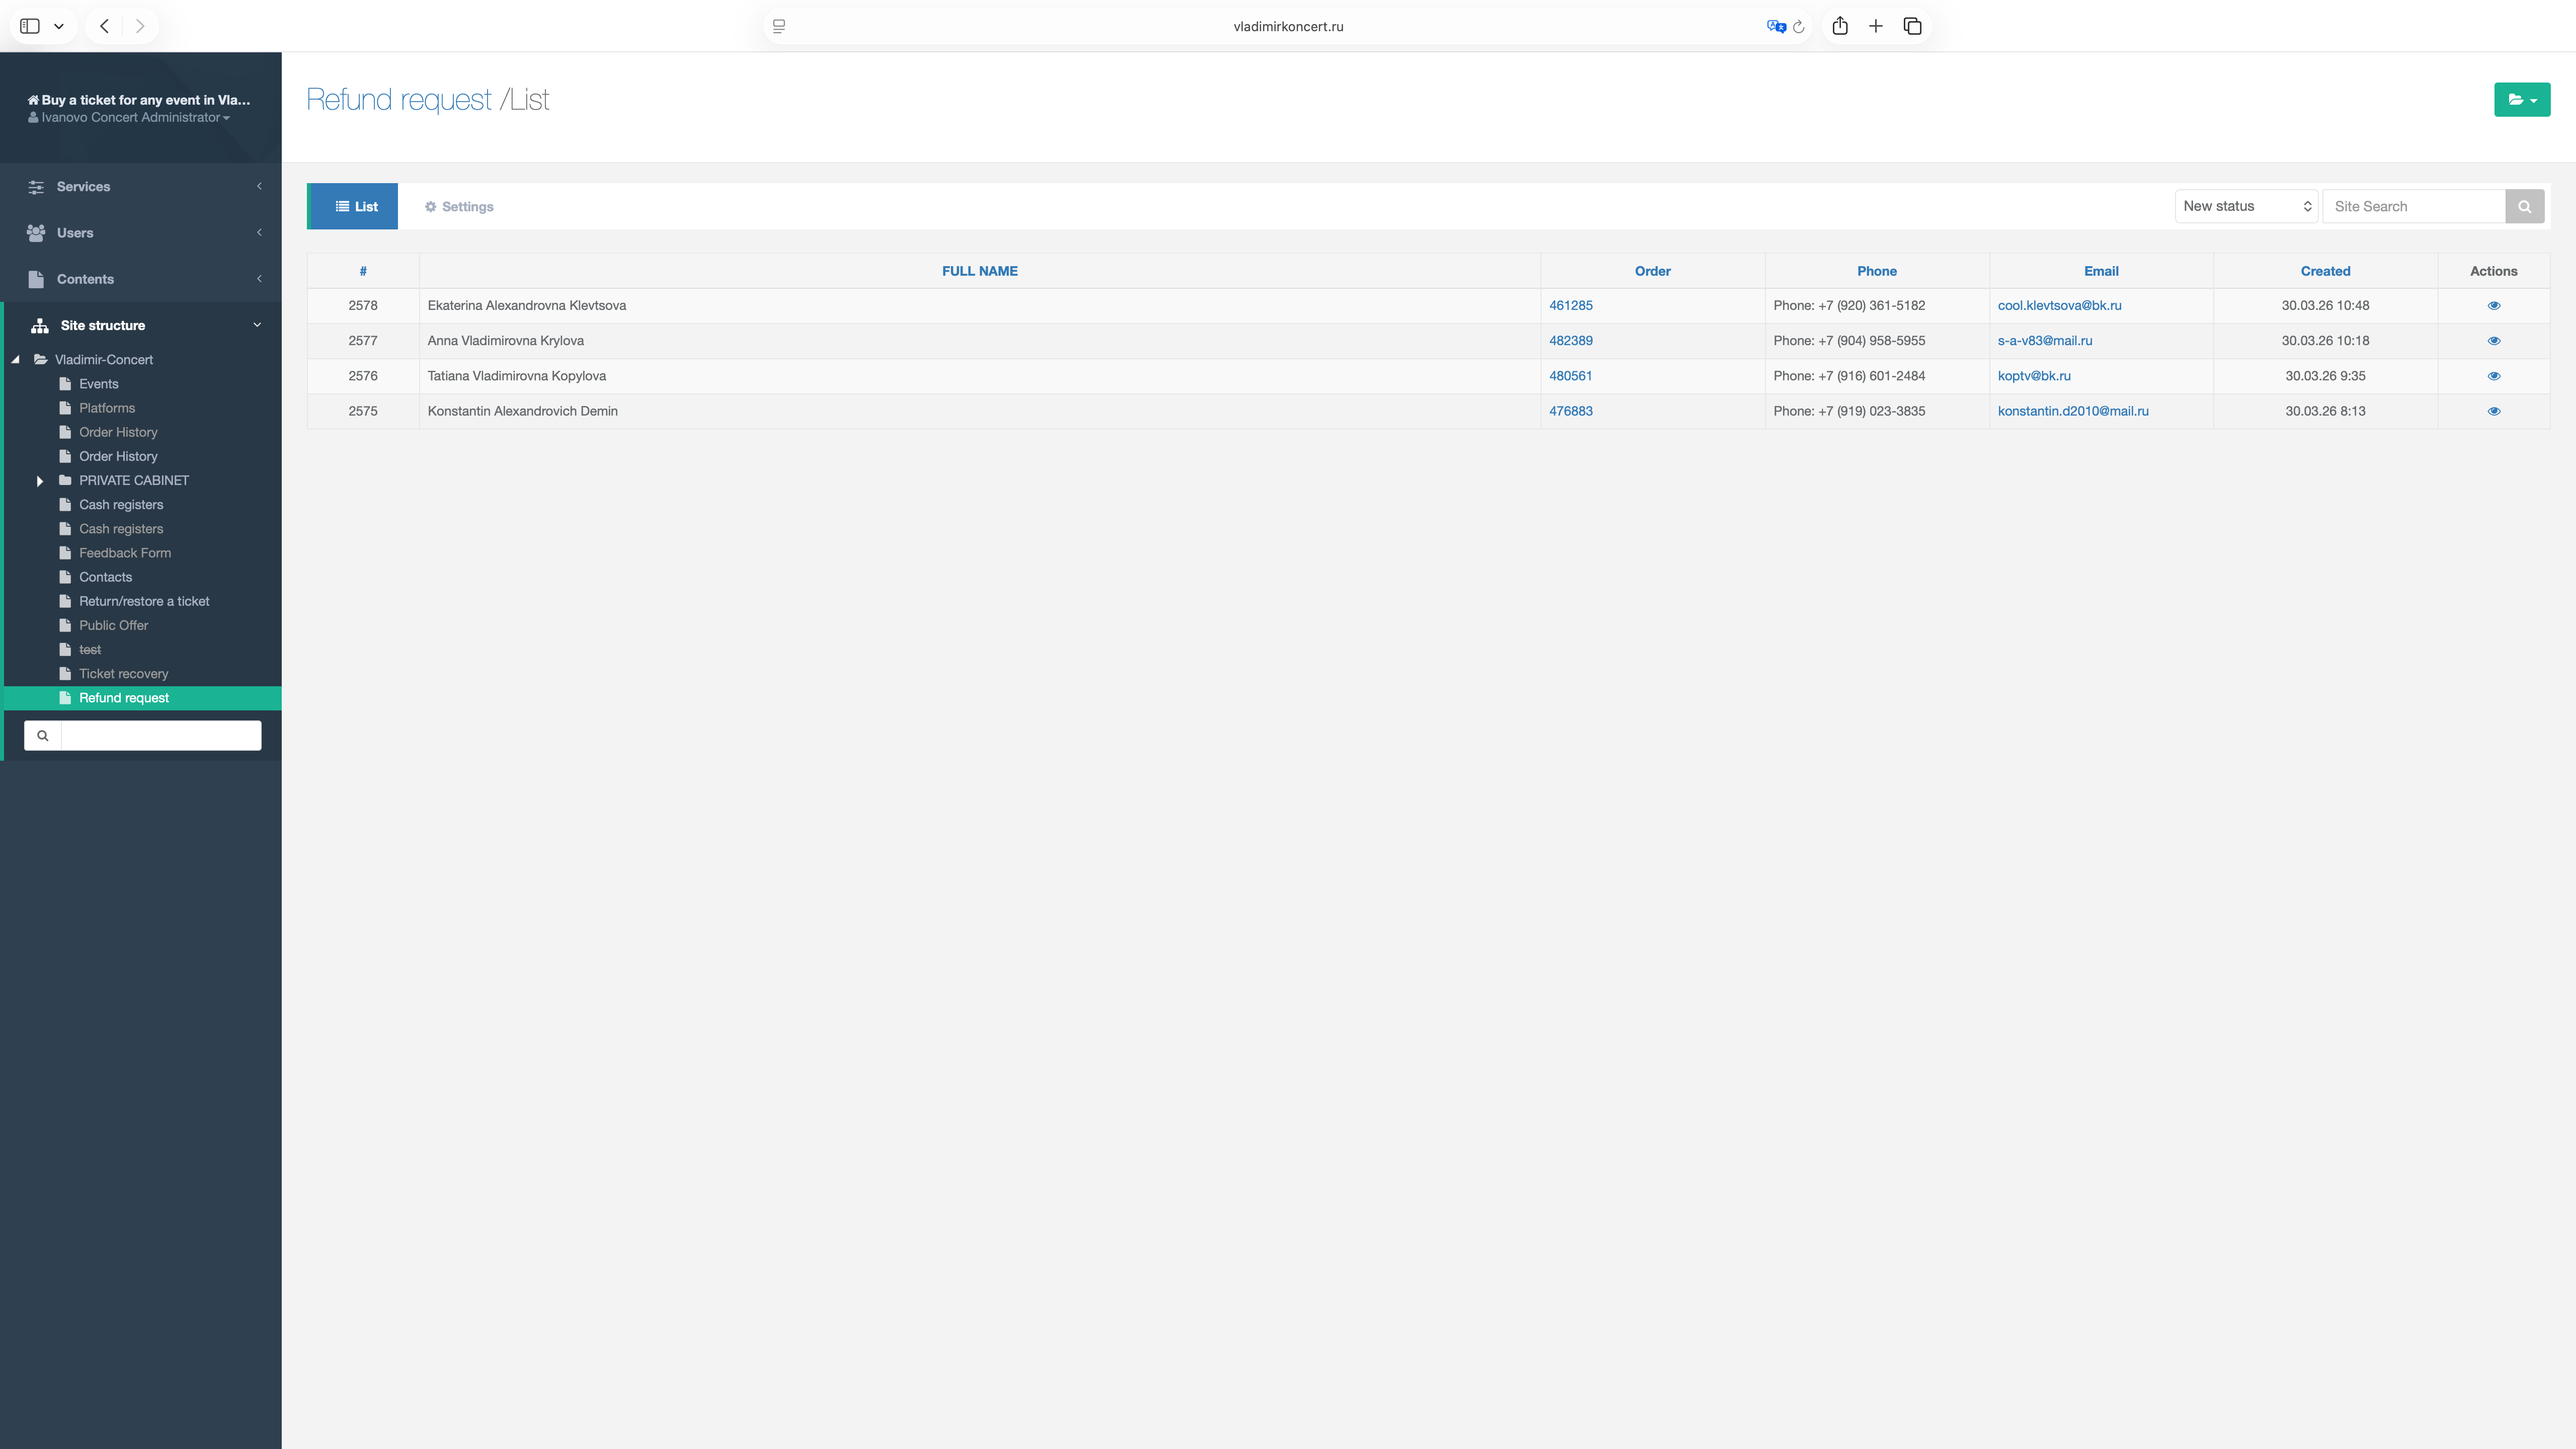Click the koptv@bk.ru email link

click(x=2033, y=376)
